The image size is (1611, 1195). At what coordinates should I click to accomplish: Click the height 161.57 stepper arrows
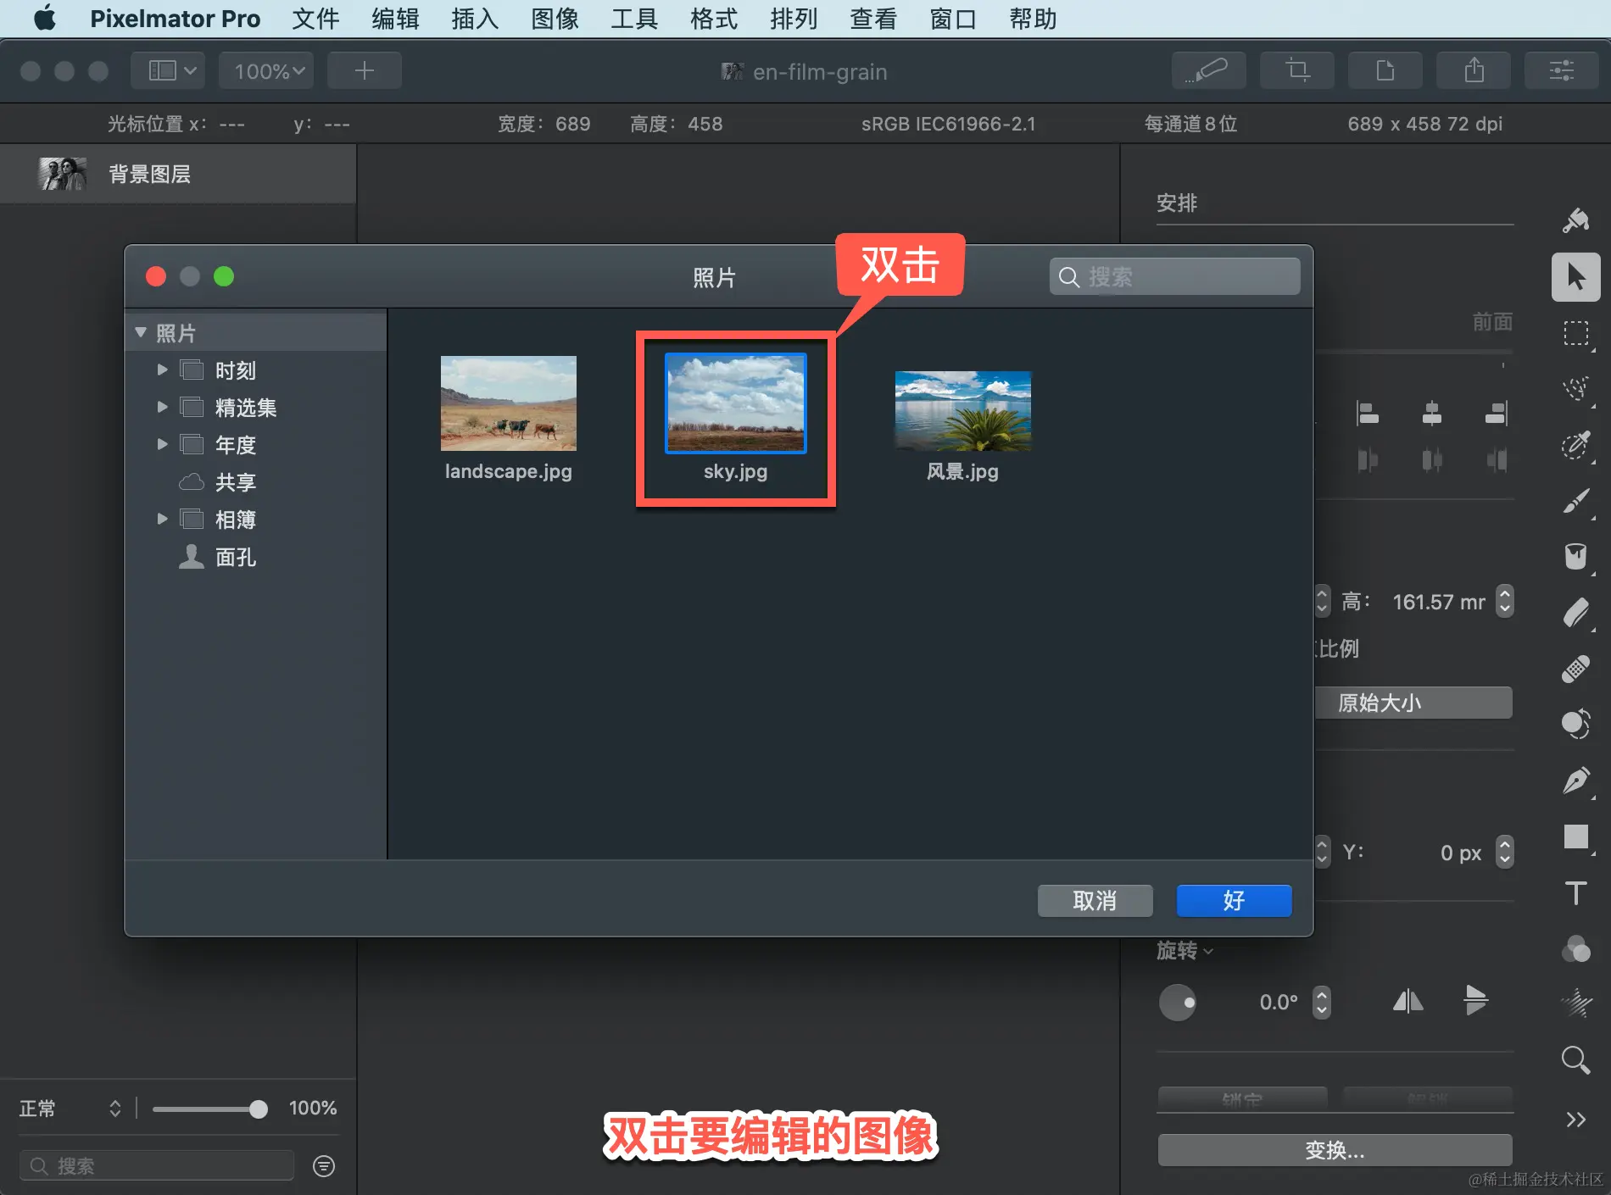coord(1504,602)
